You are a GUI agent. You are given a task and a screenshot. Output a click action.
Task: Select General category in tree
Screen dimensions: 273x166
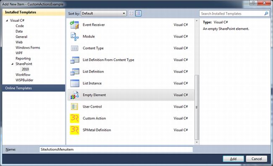(21, 36)
